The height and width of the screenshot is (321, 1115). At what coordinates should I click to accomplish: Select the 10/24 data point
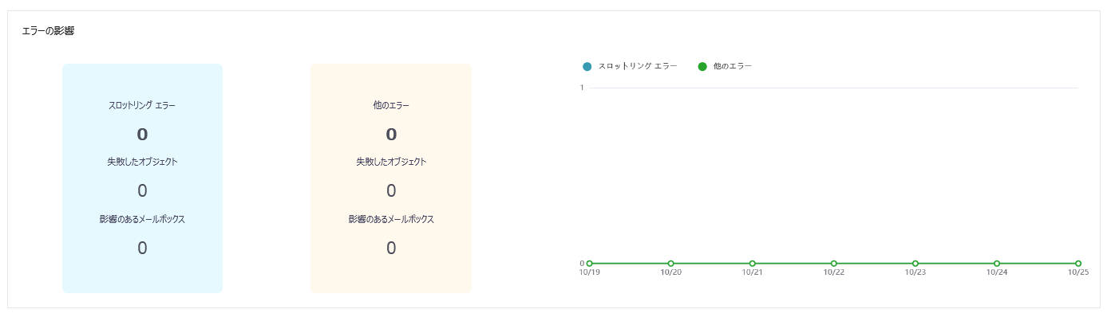pyautogui.click(x=996, y=263)
